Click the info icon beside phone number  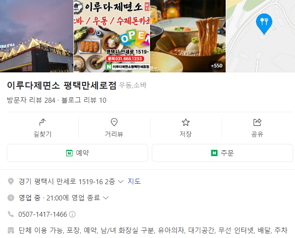pos(72,214)
